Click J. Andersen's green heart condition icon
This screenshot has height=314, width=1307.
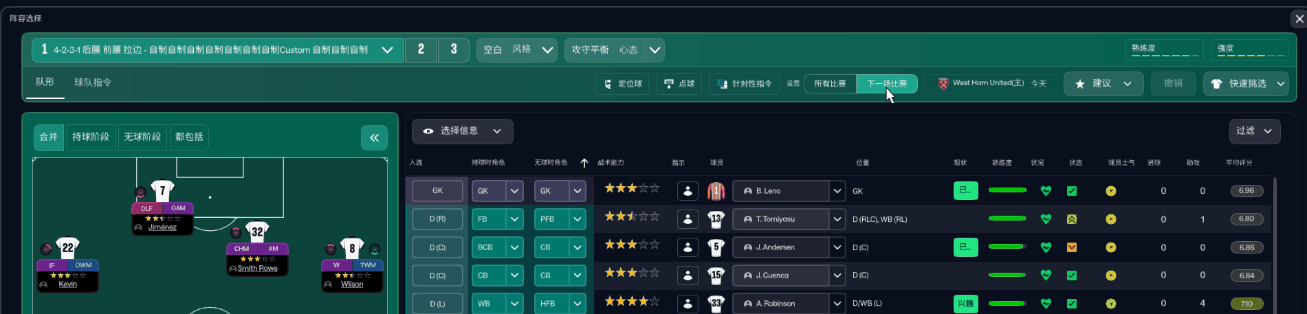click(1046, 247)
